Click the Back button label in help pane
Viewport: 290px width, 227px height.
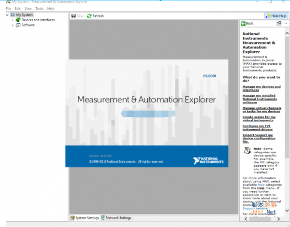coord(249,23)
